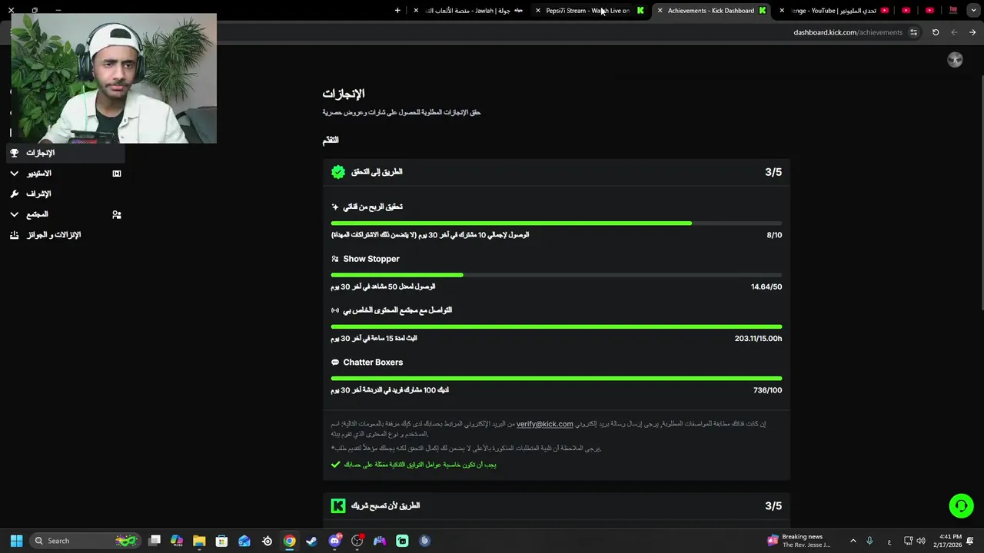Click the Studio panel icon in sidebar
Screen dimensions: 984x553
pyautogui.click(x=117, y=174)
